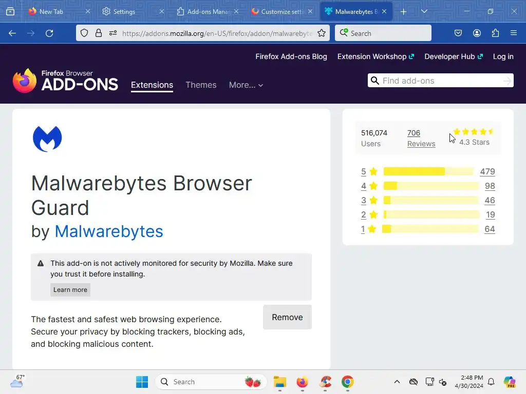Screen dimensions: 526x394
Task: View site security via the padlock icon
Action: [x=98, y=33]
